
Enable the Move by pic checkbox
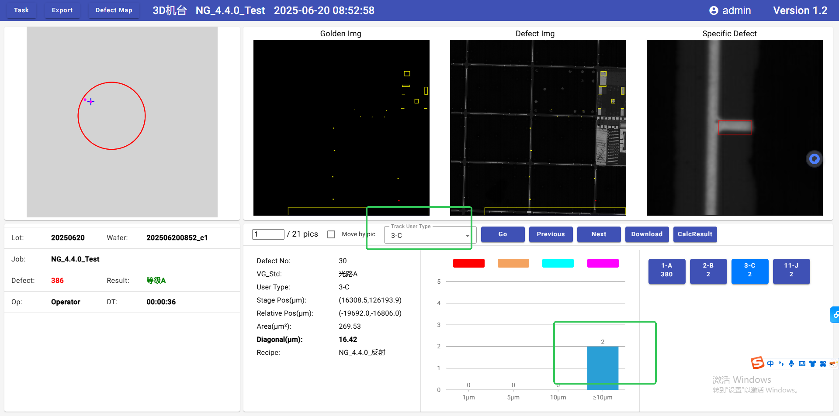point(331,234)
